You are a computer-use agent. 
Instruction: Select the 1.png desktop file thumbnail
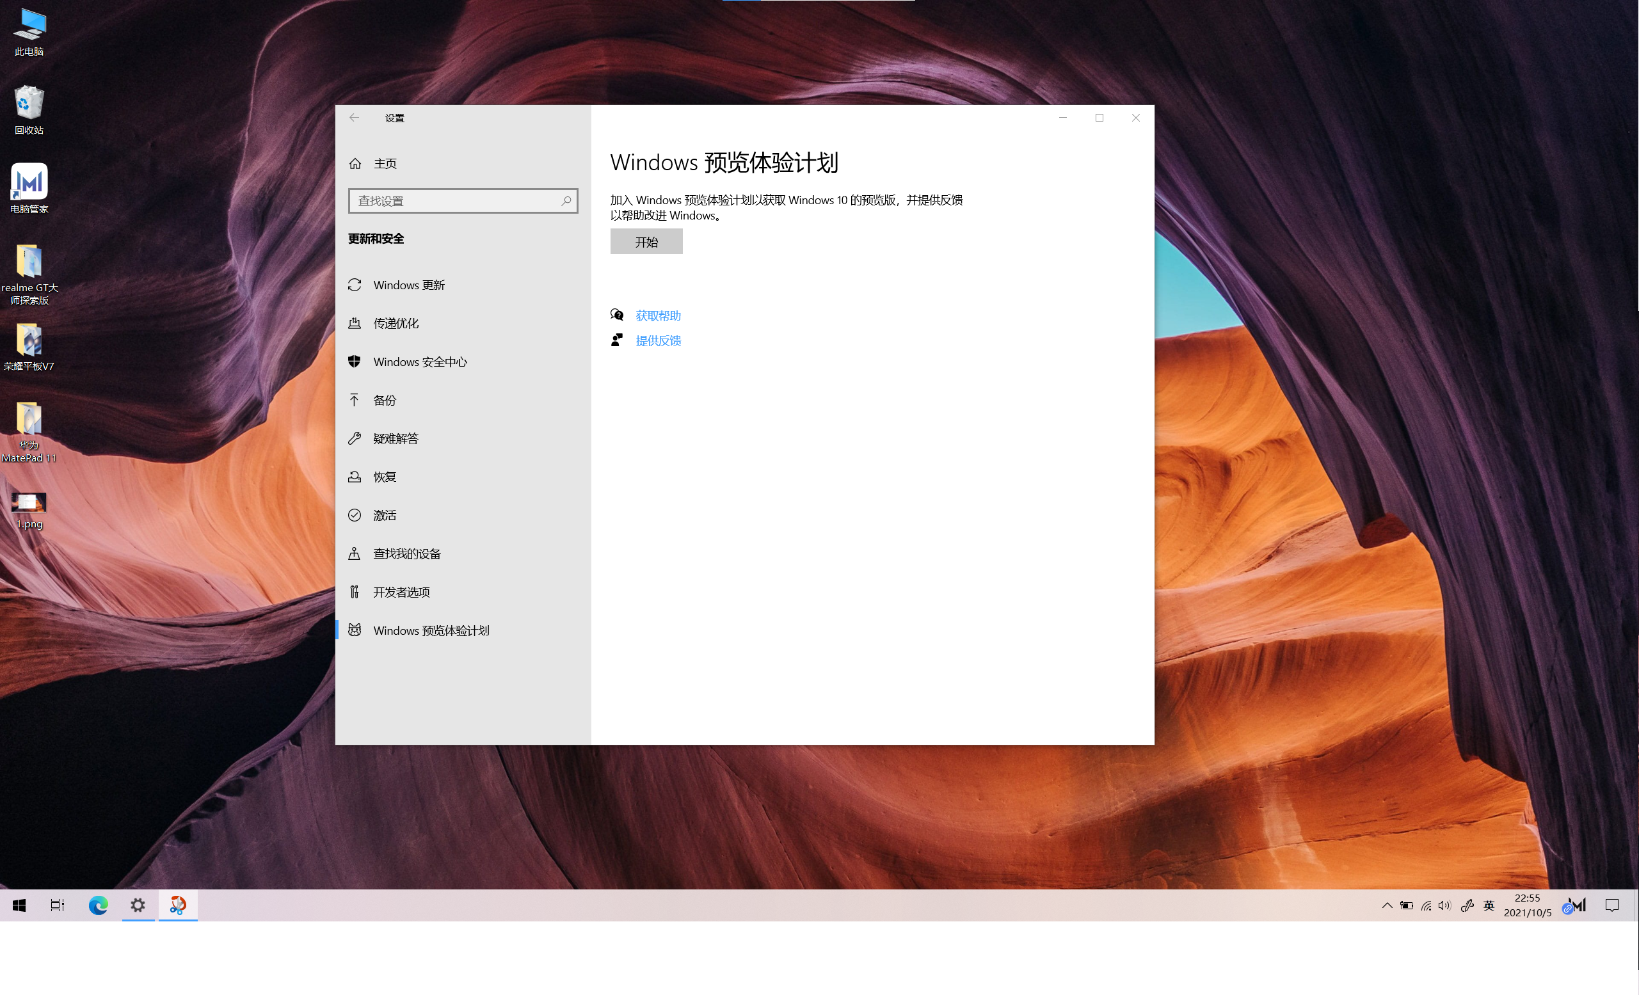tap(29, 504)
